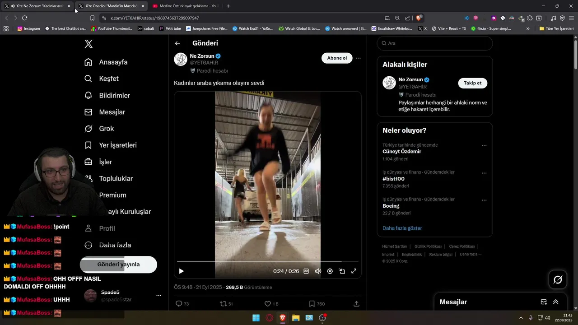Enable picture-in-picture for the video
This screenshot has width=578, height=325.
point(342,271)
